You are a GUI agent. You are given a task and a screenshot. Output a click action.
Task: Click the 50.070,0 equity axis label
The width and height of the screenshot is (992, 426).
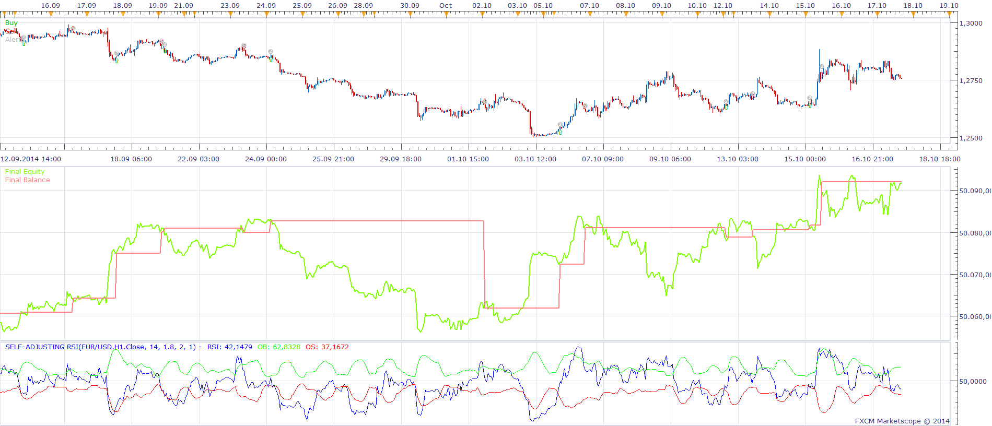click(x=975, y=274)
